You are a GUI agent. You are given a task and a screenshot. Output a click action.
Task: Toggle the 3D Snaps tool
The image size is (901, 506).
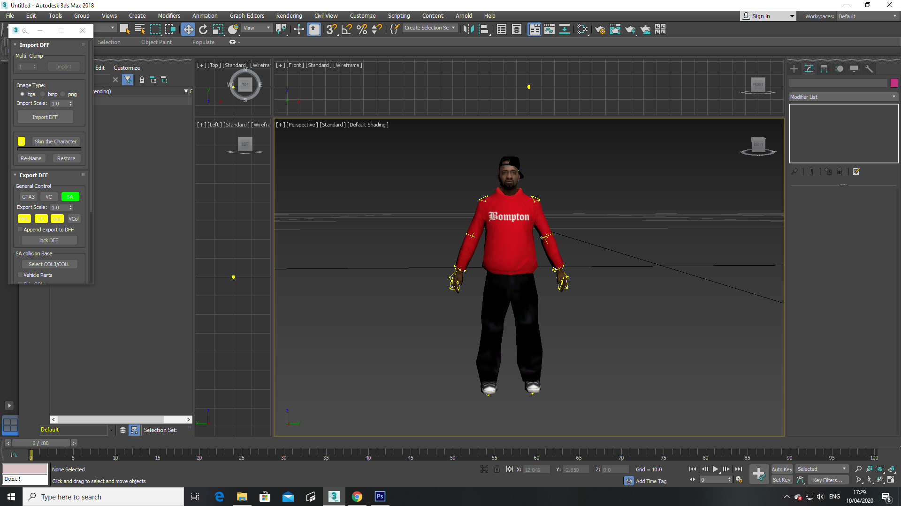(331, 30)
